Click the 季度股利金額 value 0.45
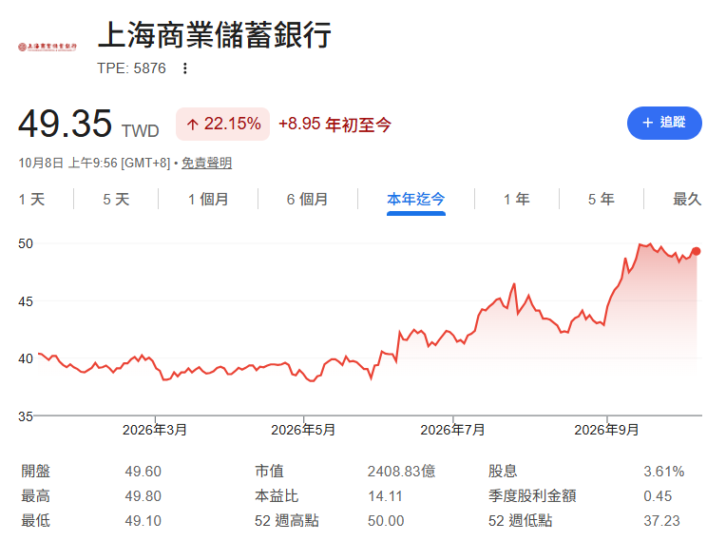This screenshot has width=707, height=541. click(658, 496)
